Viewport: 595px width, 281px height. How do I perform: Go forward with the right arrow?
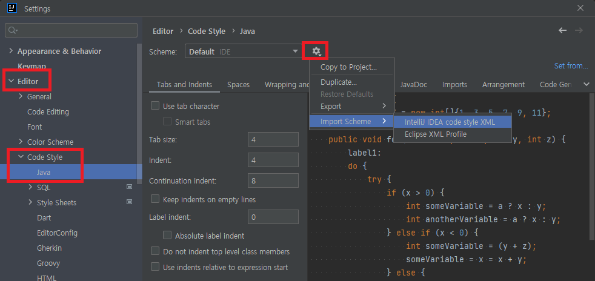click(579, 31)
